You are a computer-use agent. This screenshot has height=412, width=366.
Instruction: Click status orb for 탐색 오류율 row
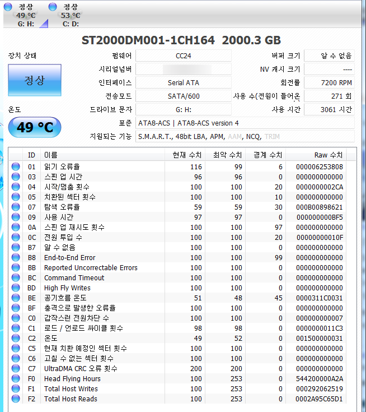(16, 207)
